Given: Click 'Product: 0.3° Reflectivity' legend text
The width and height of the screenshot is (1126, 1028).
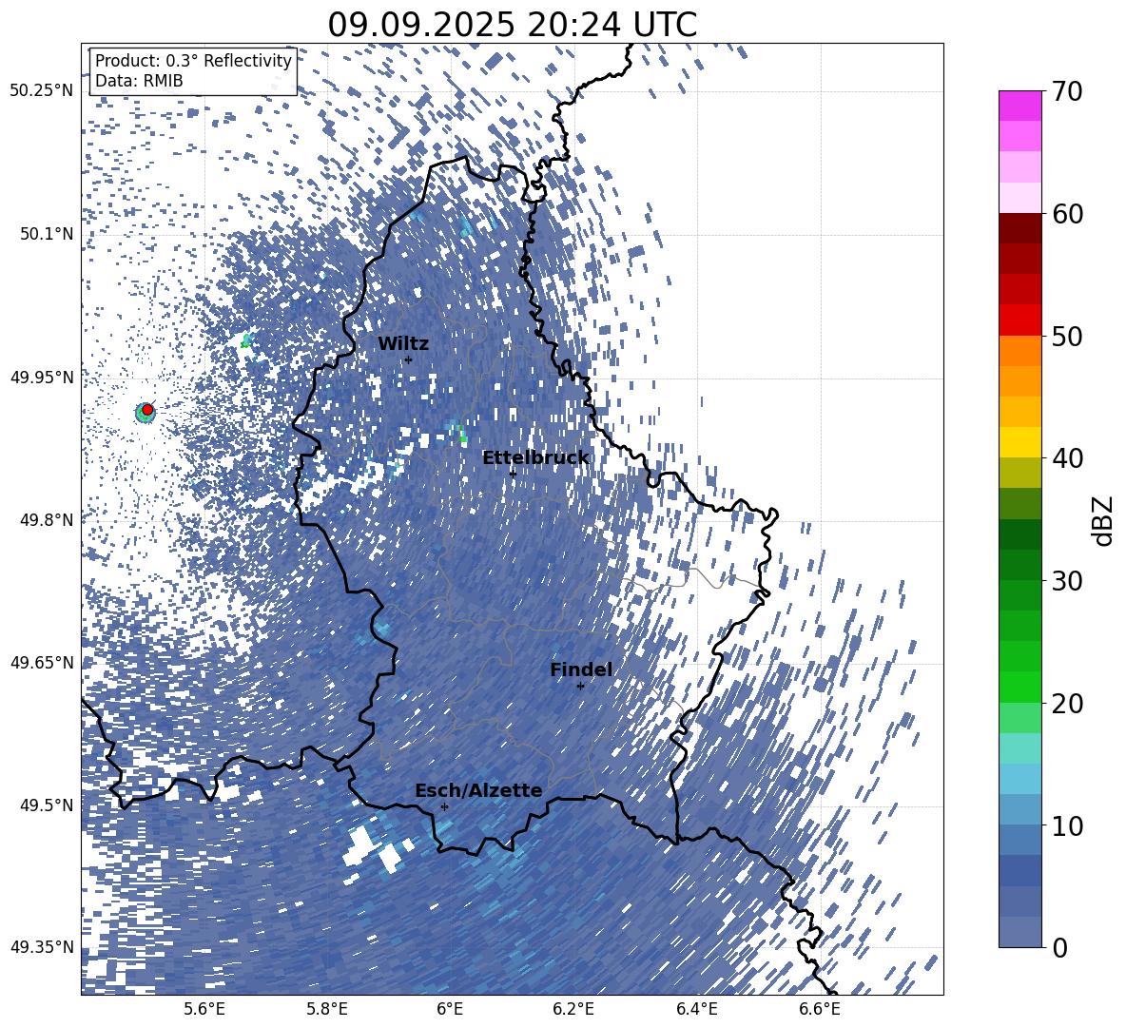Looking at the screenshot, I should click(193, 60).
